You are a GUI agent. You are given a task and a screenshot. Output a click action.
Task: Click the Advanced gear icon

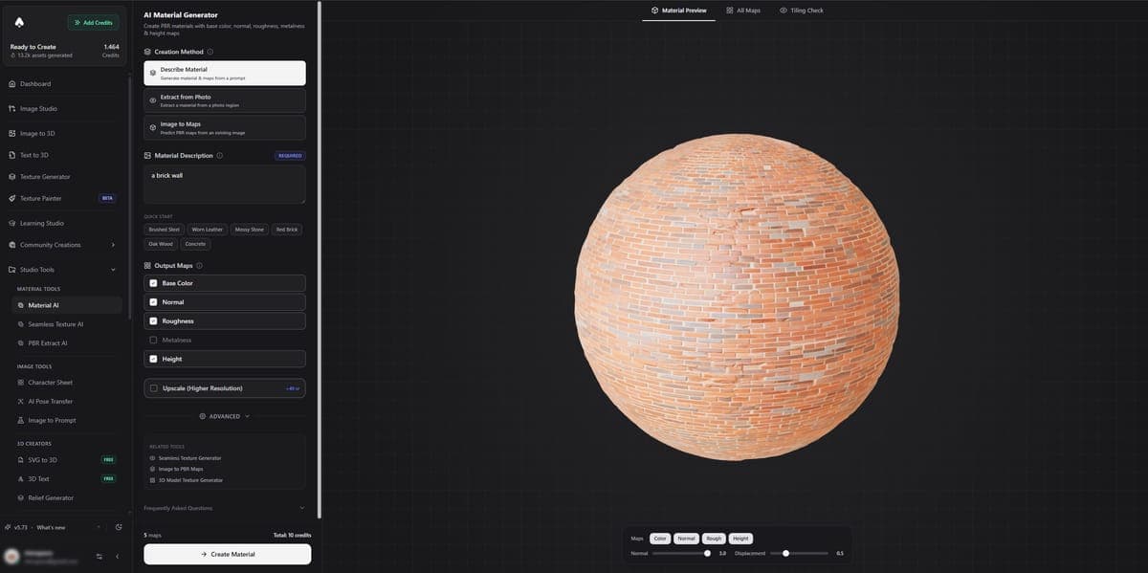(x=203, y=416)
